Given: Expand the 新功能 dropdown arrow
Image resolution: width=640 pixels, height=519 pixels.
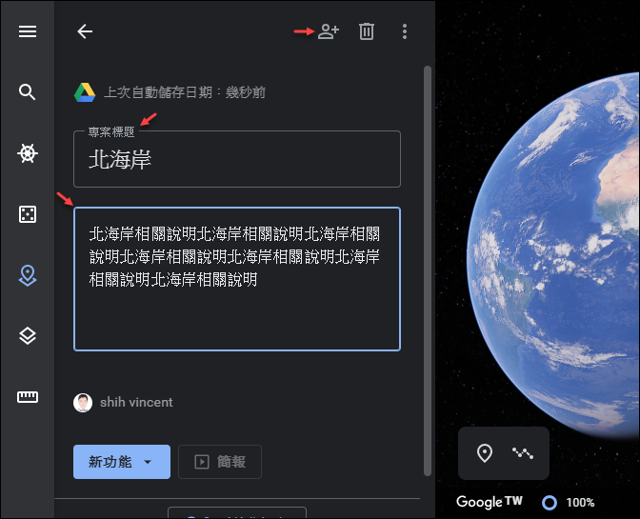Looking at the screenshot, I should (148, 462).
